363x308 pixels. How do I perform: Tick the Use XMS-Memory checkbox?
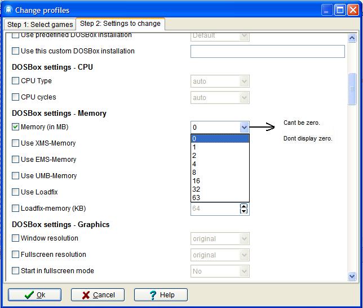tap(16, 143)
